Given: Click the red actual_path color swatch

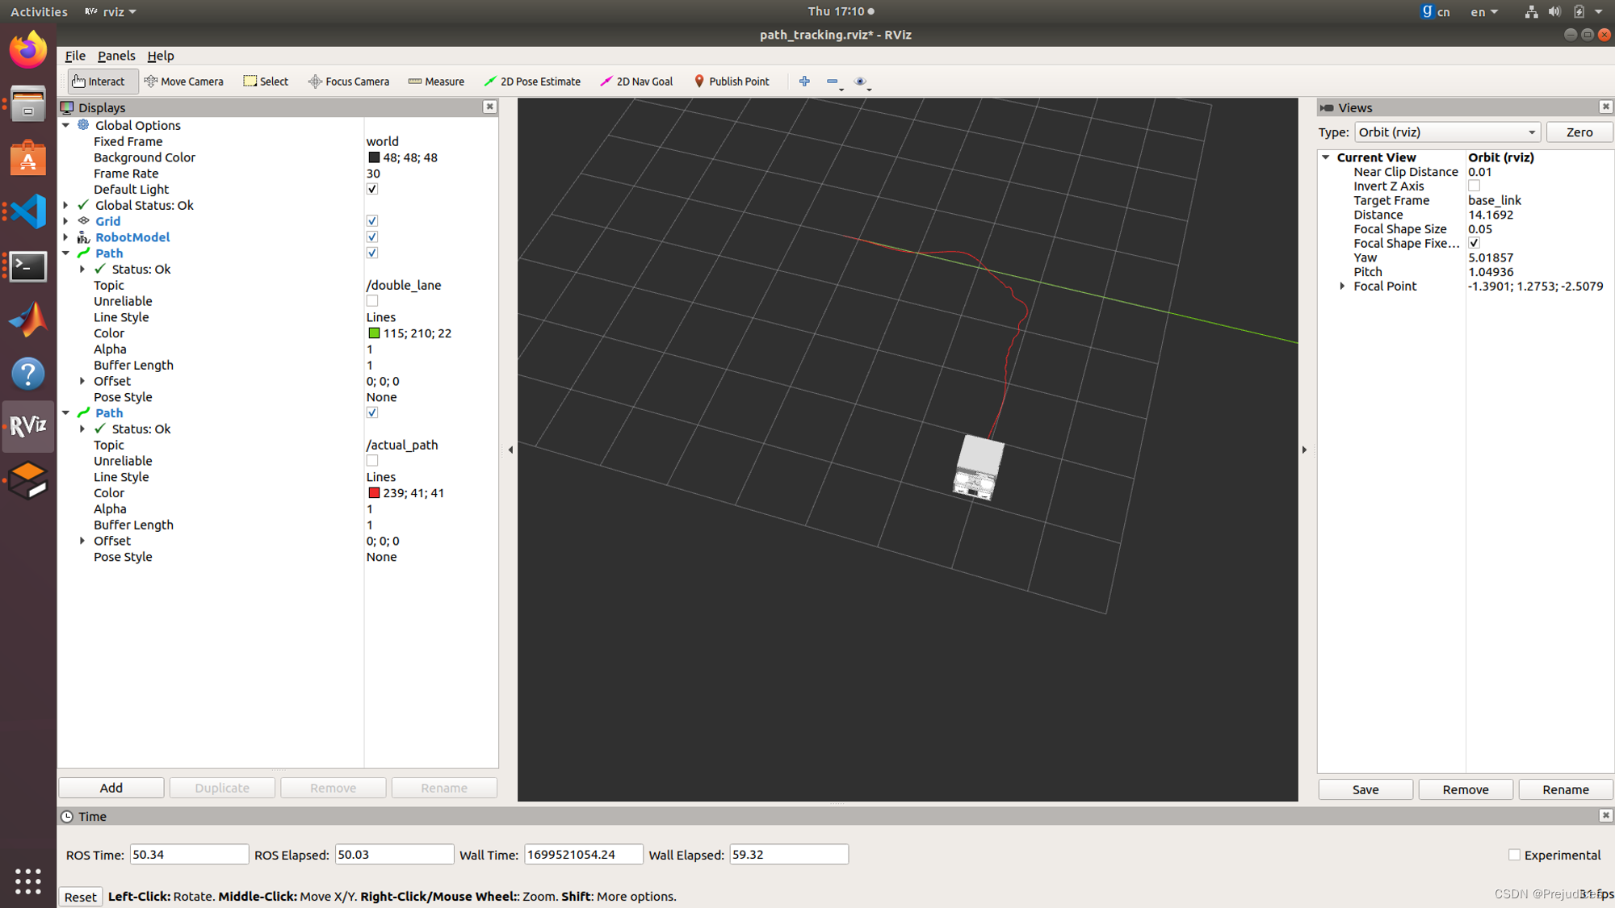Looking at the screenshot, I should 374,493.
